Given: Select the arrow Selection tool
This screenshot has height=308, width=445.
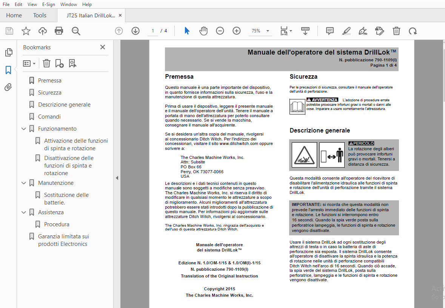Looking at the screenshot, I should pyautogui.click(x=187, y=31).
